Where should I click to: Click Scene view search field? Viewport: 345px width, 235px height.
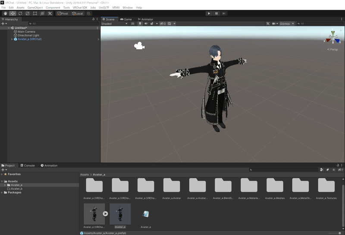[x=320, y=24]
